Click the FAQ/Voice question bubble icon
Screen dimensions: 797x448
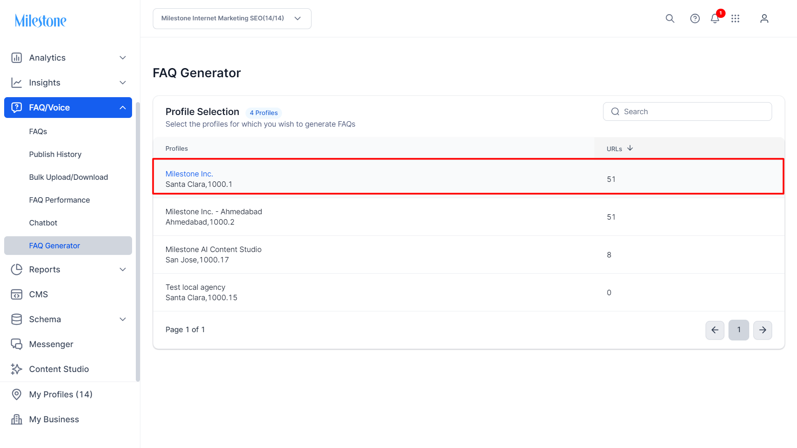pos(17,108)
